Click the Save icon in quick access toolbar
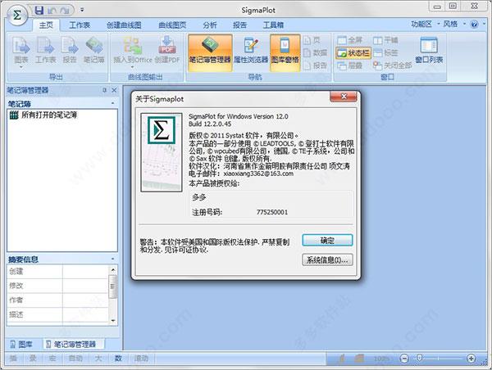Image resolution: width=492 pixels, height=370 pixels. (39, 11)
